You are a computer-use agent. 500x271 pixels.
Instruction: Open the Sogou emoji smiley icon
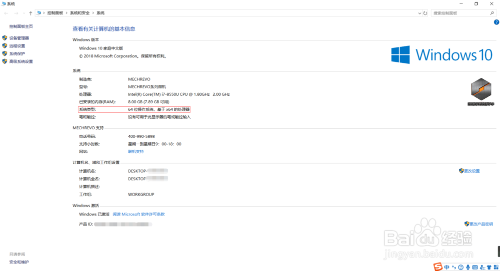[x=461, y=267]
